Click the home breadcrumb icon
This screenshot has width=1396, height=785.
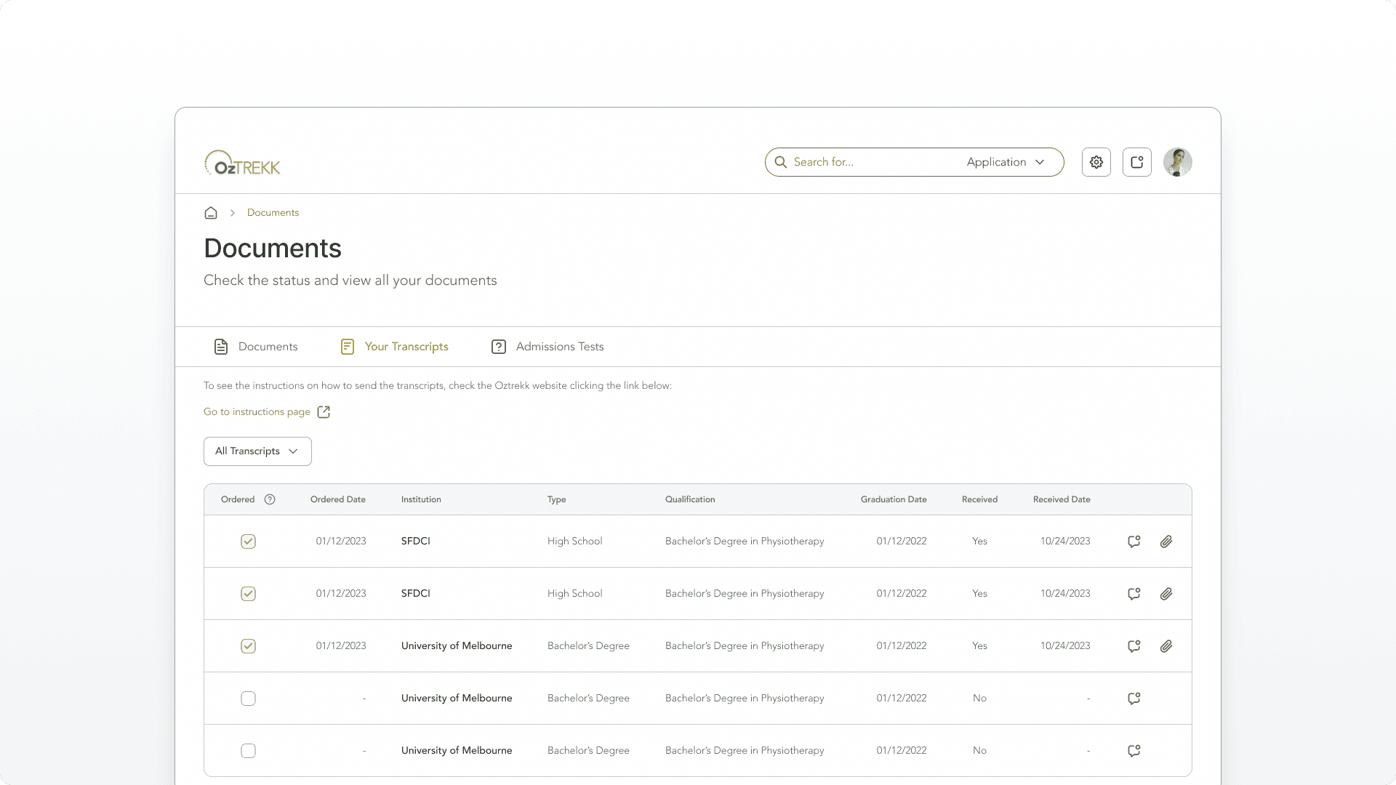click(x=211, y=213)
